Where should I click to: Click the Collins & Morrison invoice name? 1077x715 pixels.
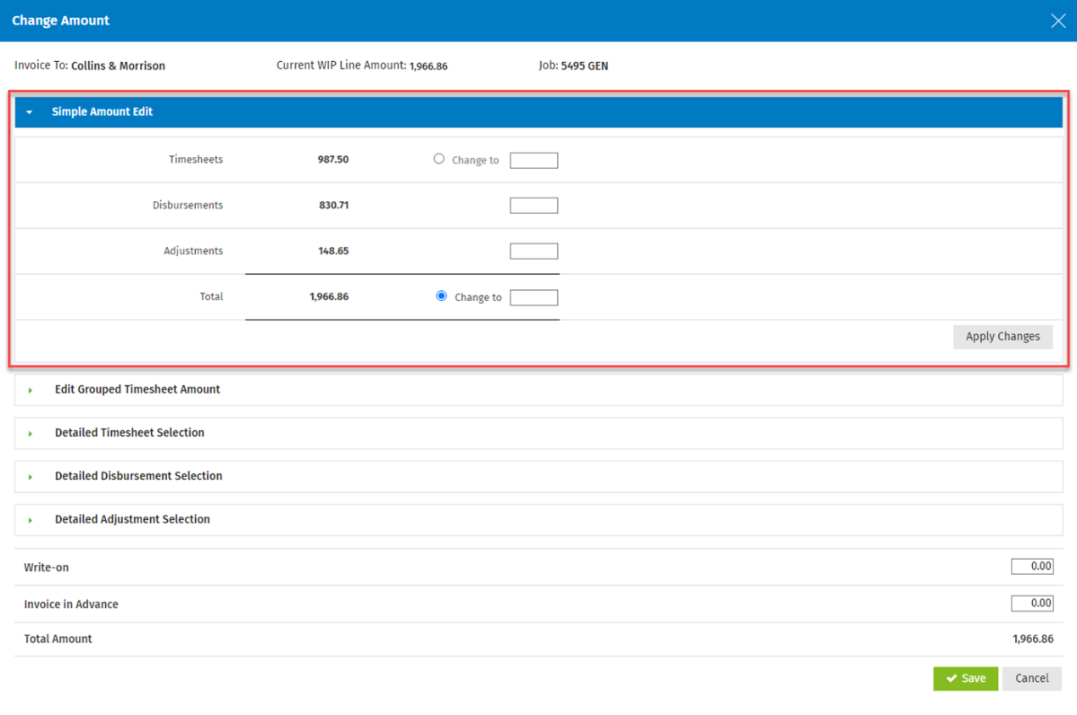[118, 66]
